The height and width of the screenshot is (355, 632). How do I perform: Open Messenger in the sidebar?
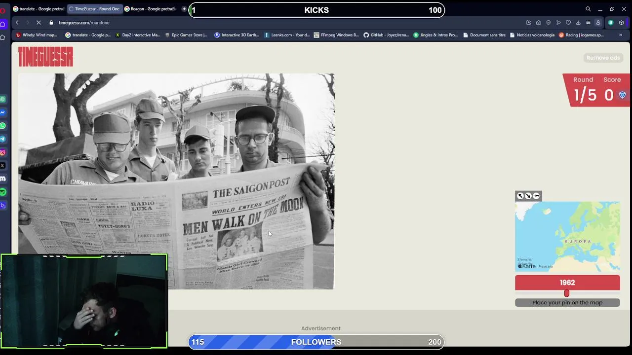[3, 112]
